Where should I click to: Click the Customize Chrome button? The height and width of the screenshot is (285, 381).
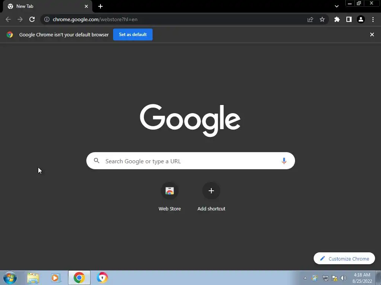(x=344, y=258)
